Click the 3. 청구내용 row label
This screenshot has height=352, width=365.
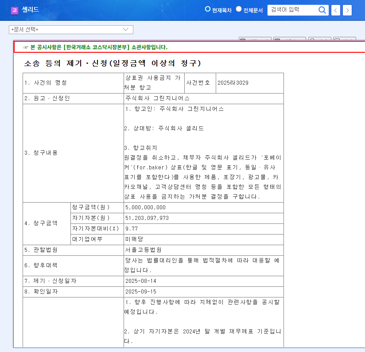point(41,153)
